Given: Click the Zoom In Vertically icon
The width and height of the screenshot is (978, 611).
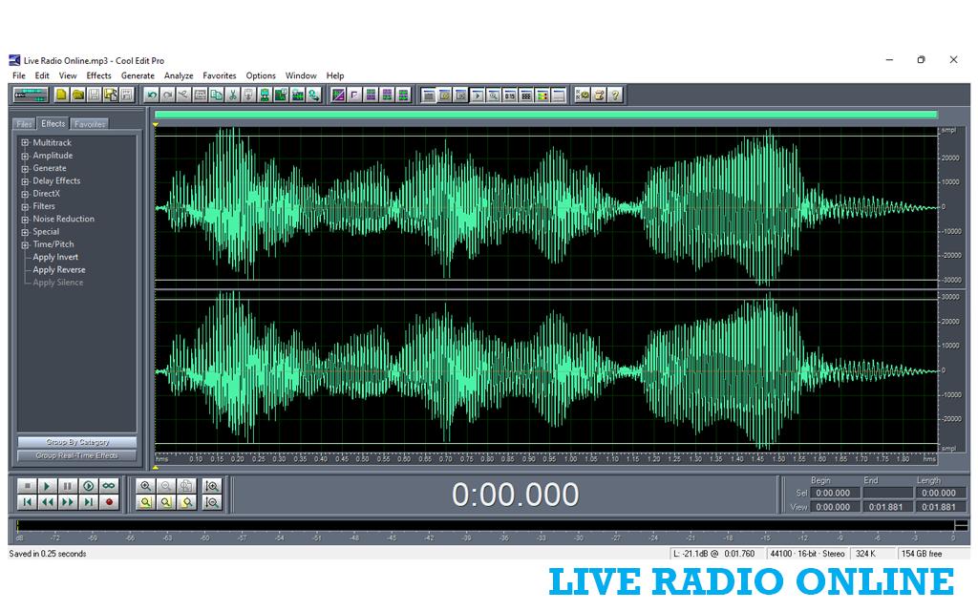Looking at the screenshot, I should (212, 485).
